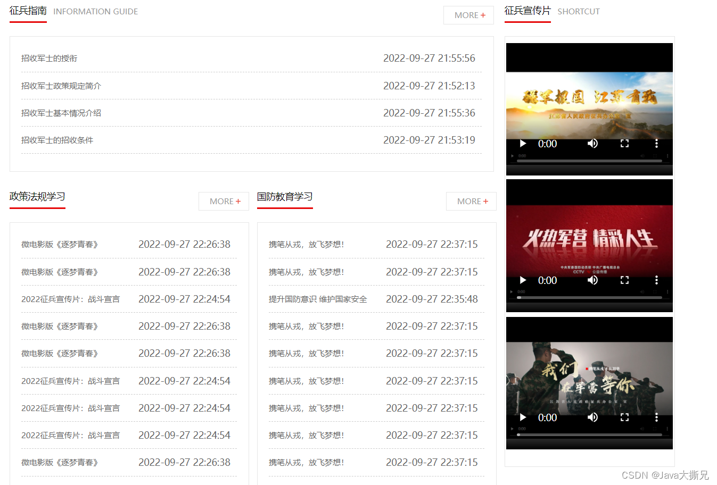Click timestamp 2022-09-27 22:35:48
The height and width of the screenshot is (485, 717).
(432, 299)
